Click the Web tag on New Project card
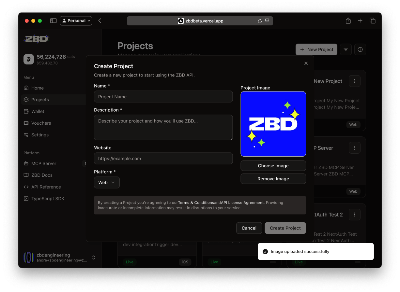The height and width of the screenshot is (292, 400). [353, 125]
